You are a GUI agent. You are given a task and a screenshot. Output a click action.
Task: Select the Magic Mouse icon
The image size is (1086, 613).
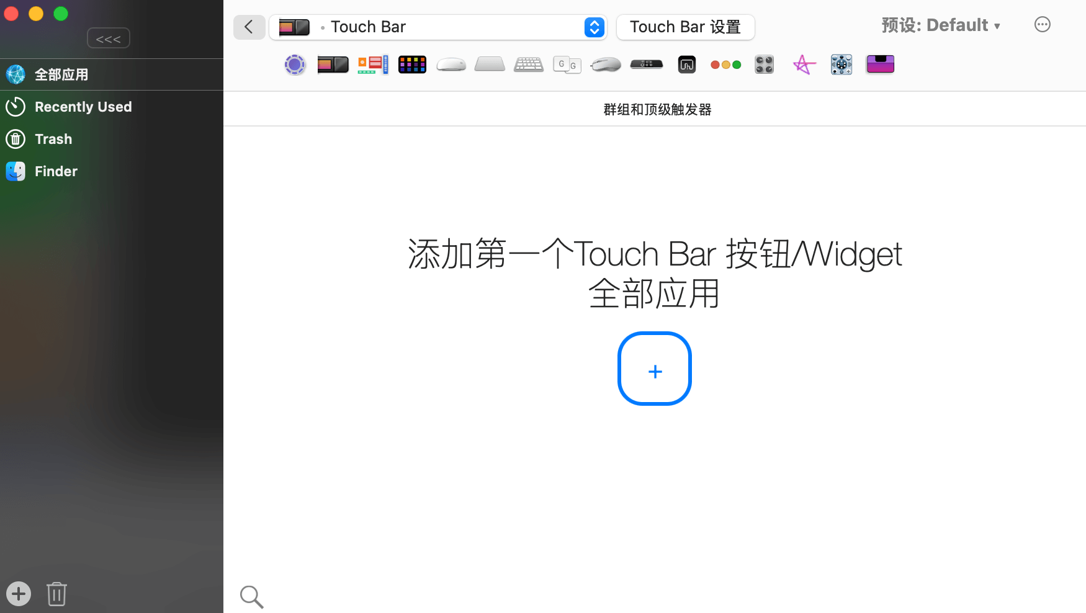(x=451, y=65)
